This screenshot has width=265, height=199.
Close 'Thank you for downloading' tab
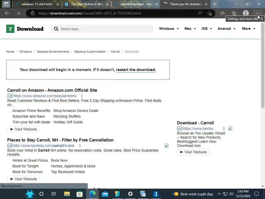pyautogui.click(x=206, y=4)
